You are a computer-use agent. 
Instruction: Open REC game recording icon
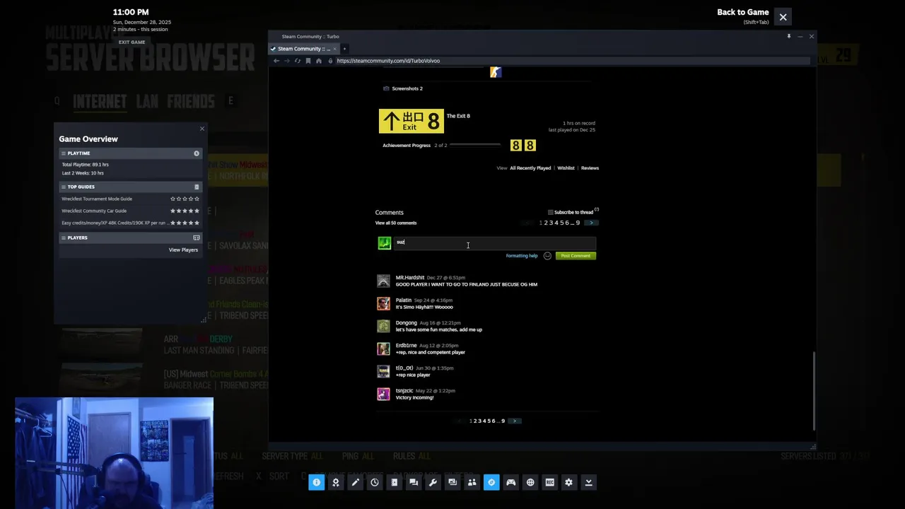point(549,482)
